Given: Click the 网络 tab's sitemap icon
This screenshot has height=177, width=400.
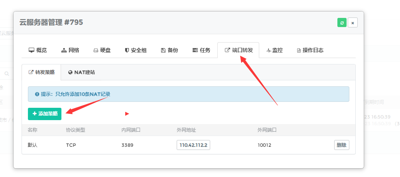Looking at the screenshot, I should (x=64, y=51).
